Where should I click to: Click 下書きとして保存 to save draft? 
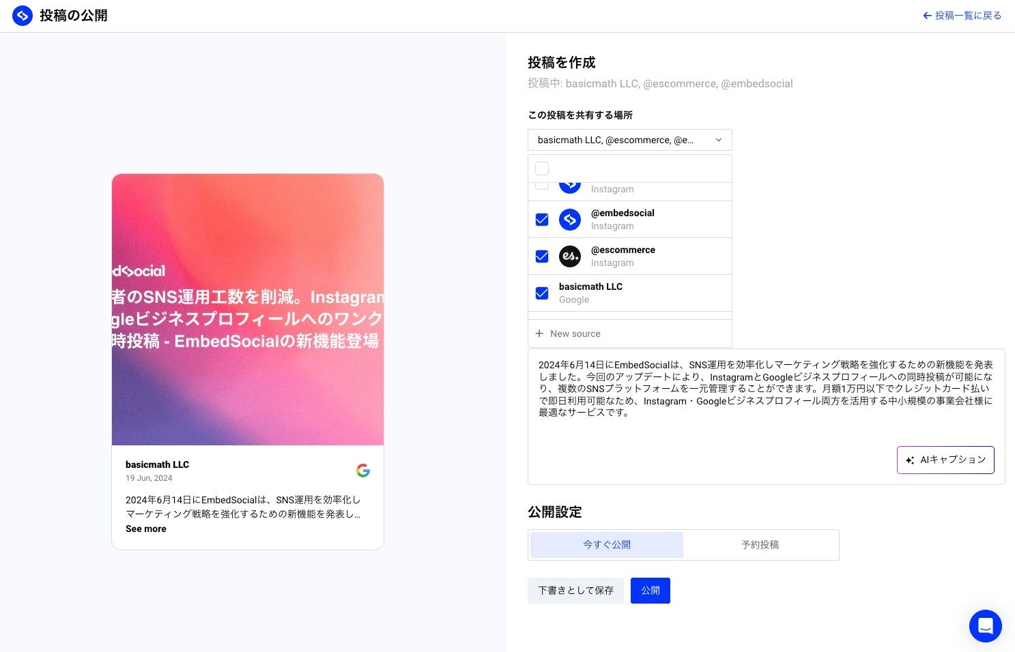pyautogui.click(x=575, y=591)
